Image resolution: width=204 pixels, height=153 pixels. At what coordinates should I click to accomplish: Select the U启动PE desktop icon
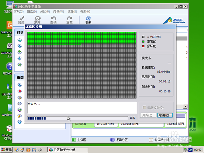coord(7,91)
